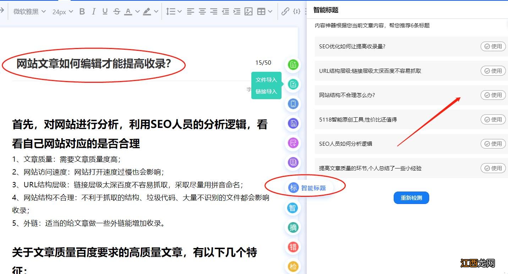Click the heading '关于文章质量百度要求的高质量文章'

tap(135, 261)
